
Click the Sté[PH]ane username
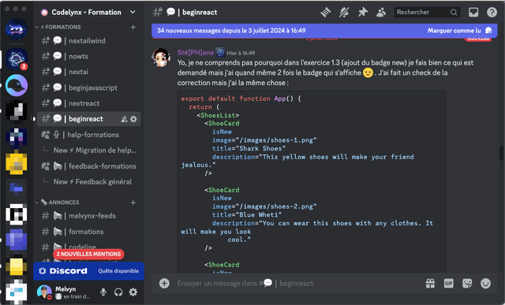pos(196,53)
